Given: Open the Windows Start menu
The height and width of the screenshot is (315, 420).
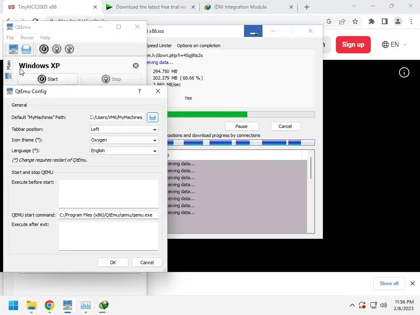Looking at the screenshot, I should point(14,305).
